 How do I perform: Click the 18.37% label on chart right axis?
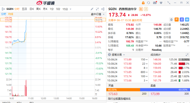[x=100, y=20]
